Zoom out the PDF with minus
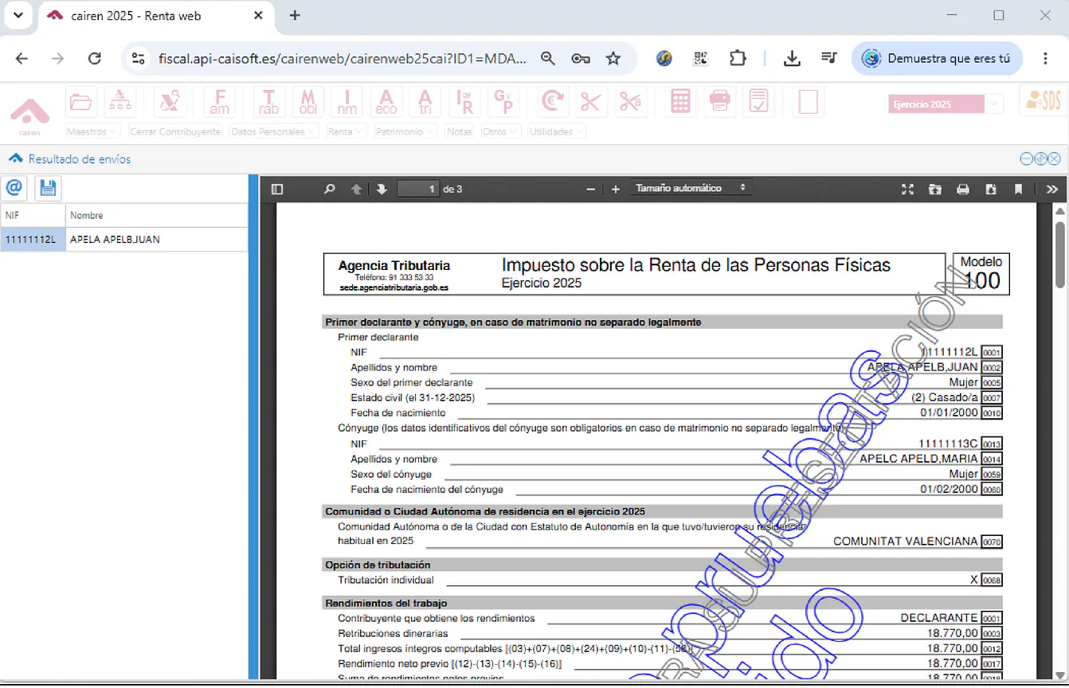Image resolution: width=1069 pixels, height=688 pixels. (590, 189)
